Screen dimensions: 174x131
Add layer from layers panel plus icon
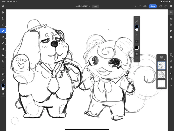coord(161,57)
